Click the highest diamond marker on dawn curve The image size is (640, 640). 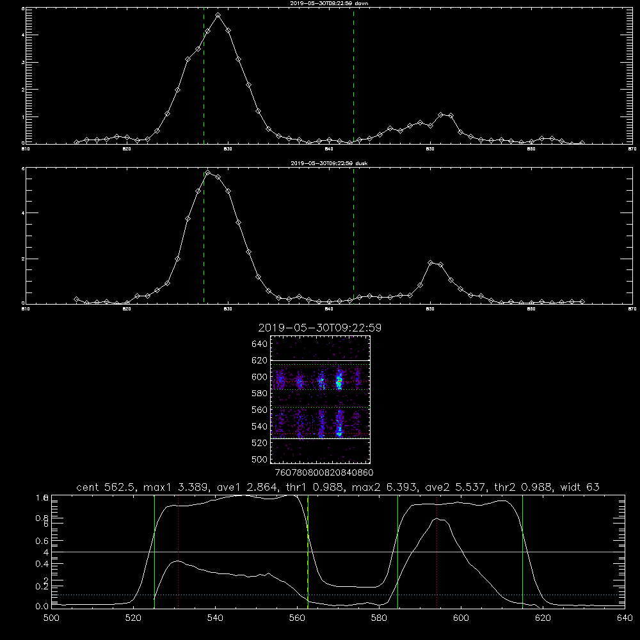click(218, 15)
